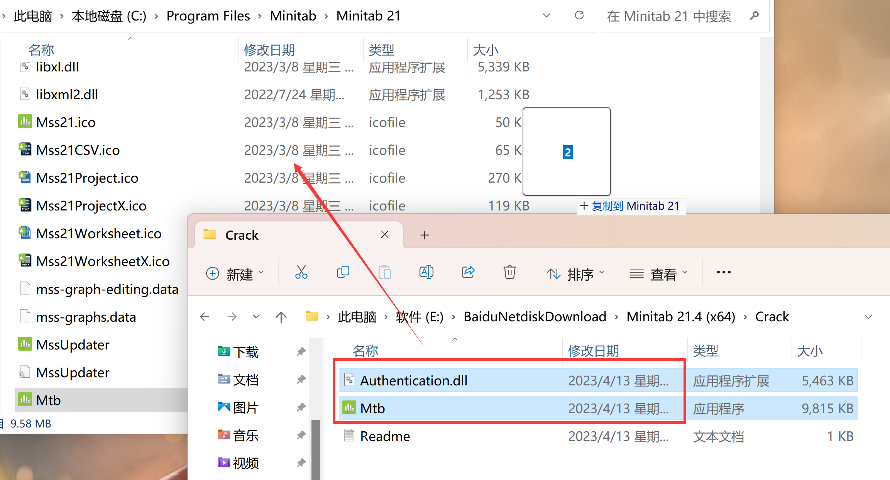This screenshot has width=890, height=480.
Task: Select the Mss21ProjectX.ico file icon
Action: click(25, 205)
